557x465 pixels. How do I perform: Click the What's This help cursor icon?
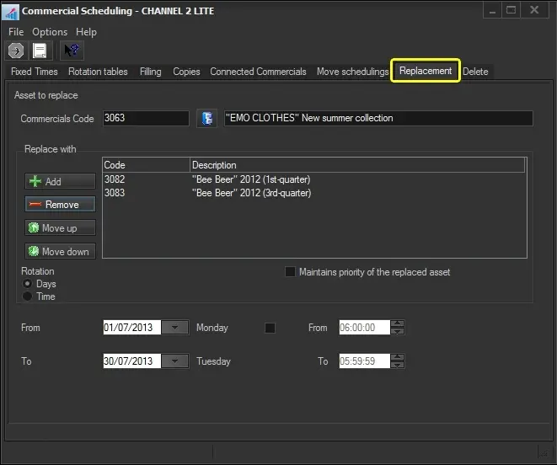[x=72, y=51]
